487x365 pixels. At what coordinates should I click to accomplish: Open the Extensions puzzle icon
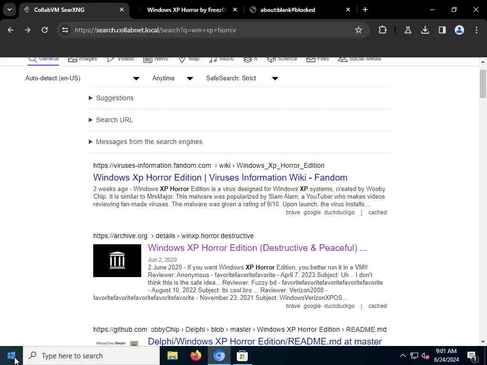(383, 30)
